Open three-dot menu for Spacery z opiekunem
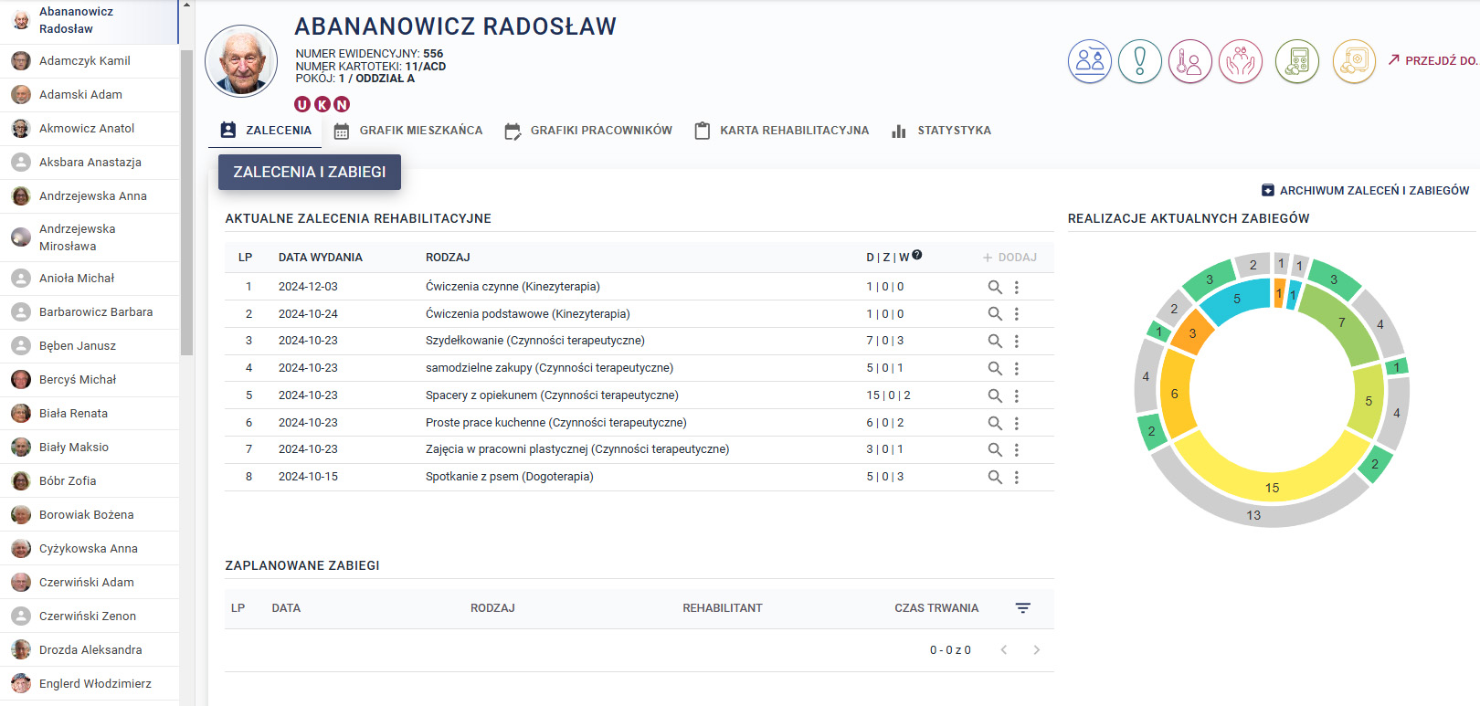 click(x=1016, y=395)
